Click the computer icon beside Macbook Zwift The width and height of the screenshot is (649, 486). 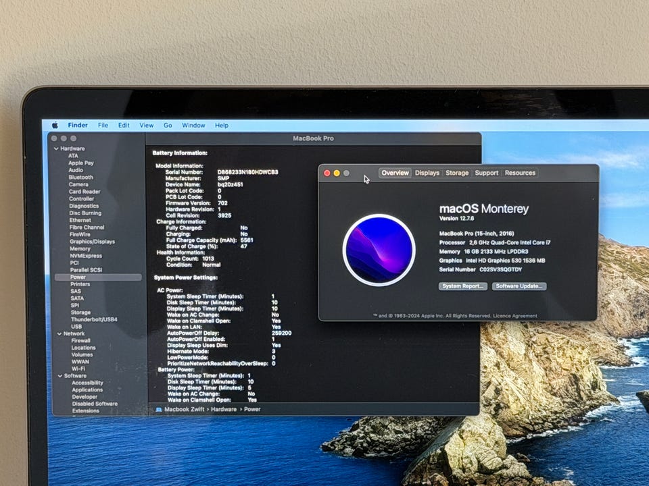(158, 410)
